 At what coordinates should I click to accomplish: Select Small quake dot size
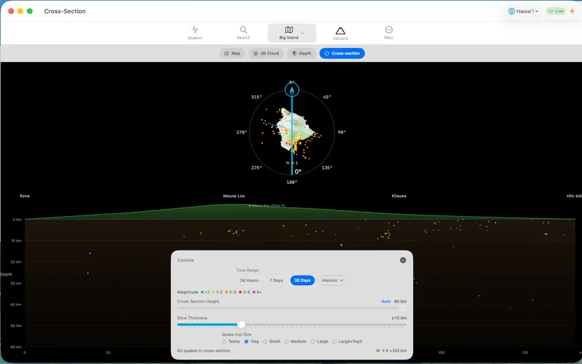271,341
